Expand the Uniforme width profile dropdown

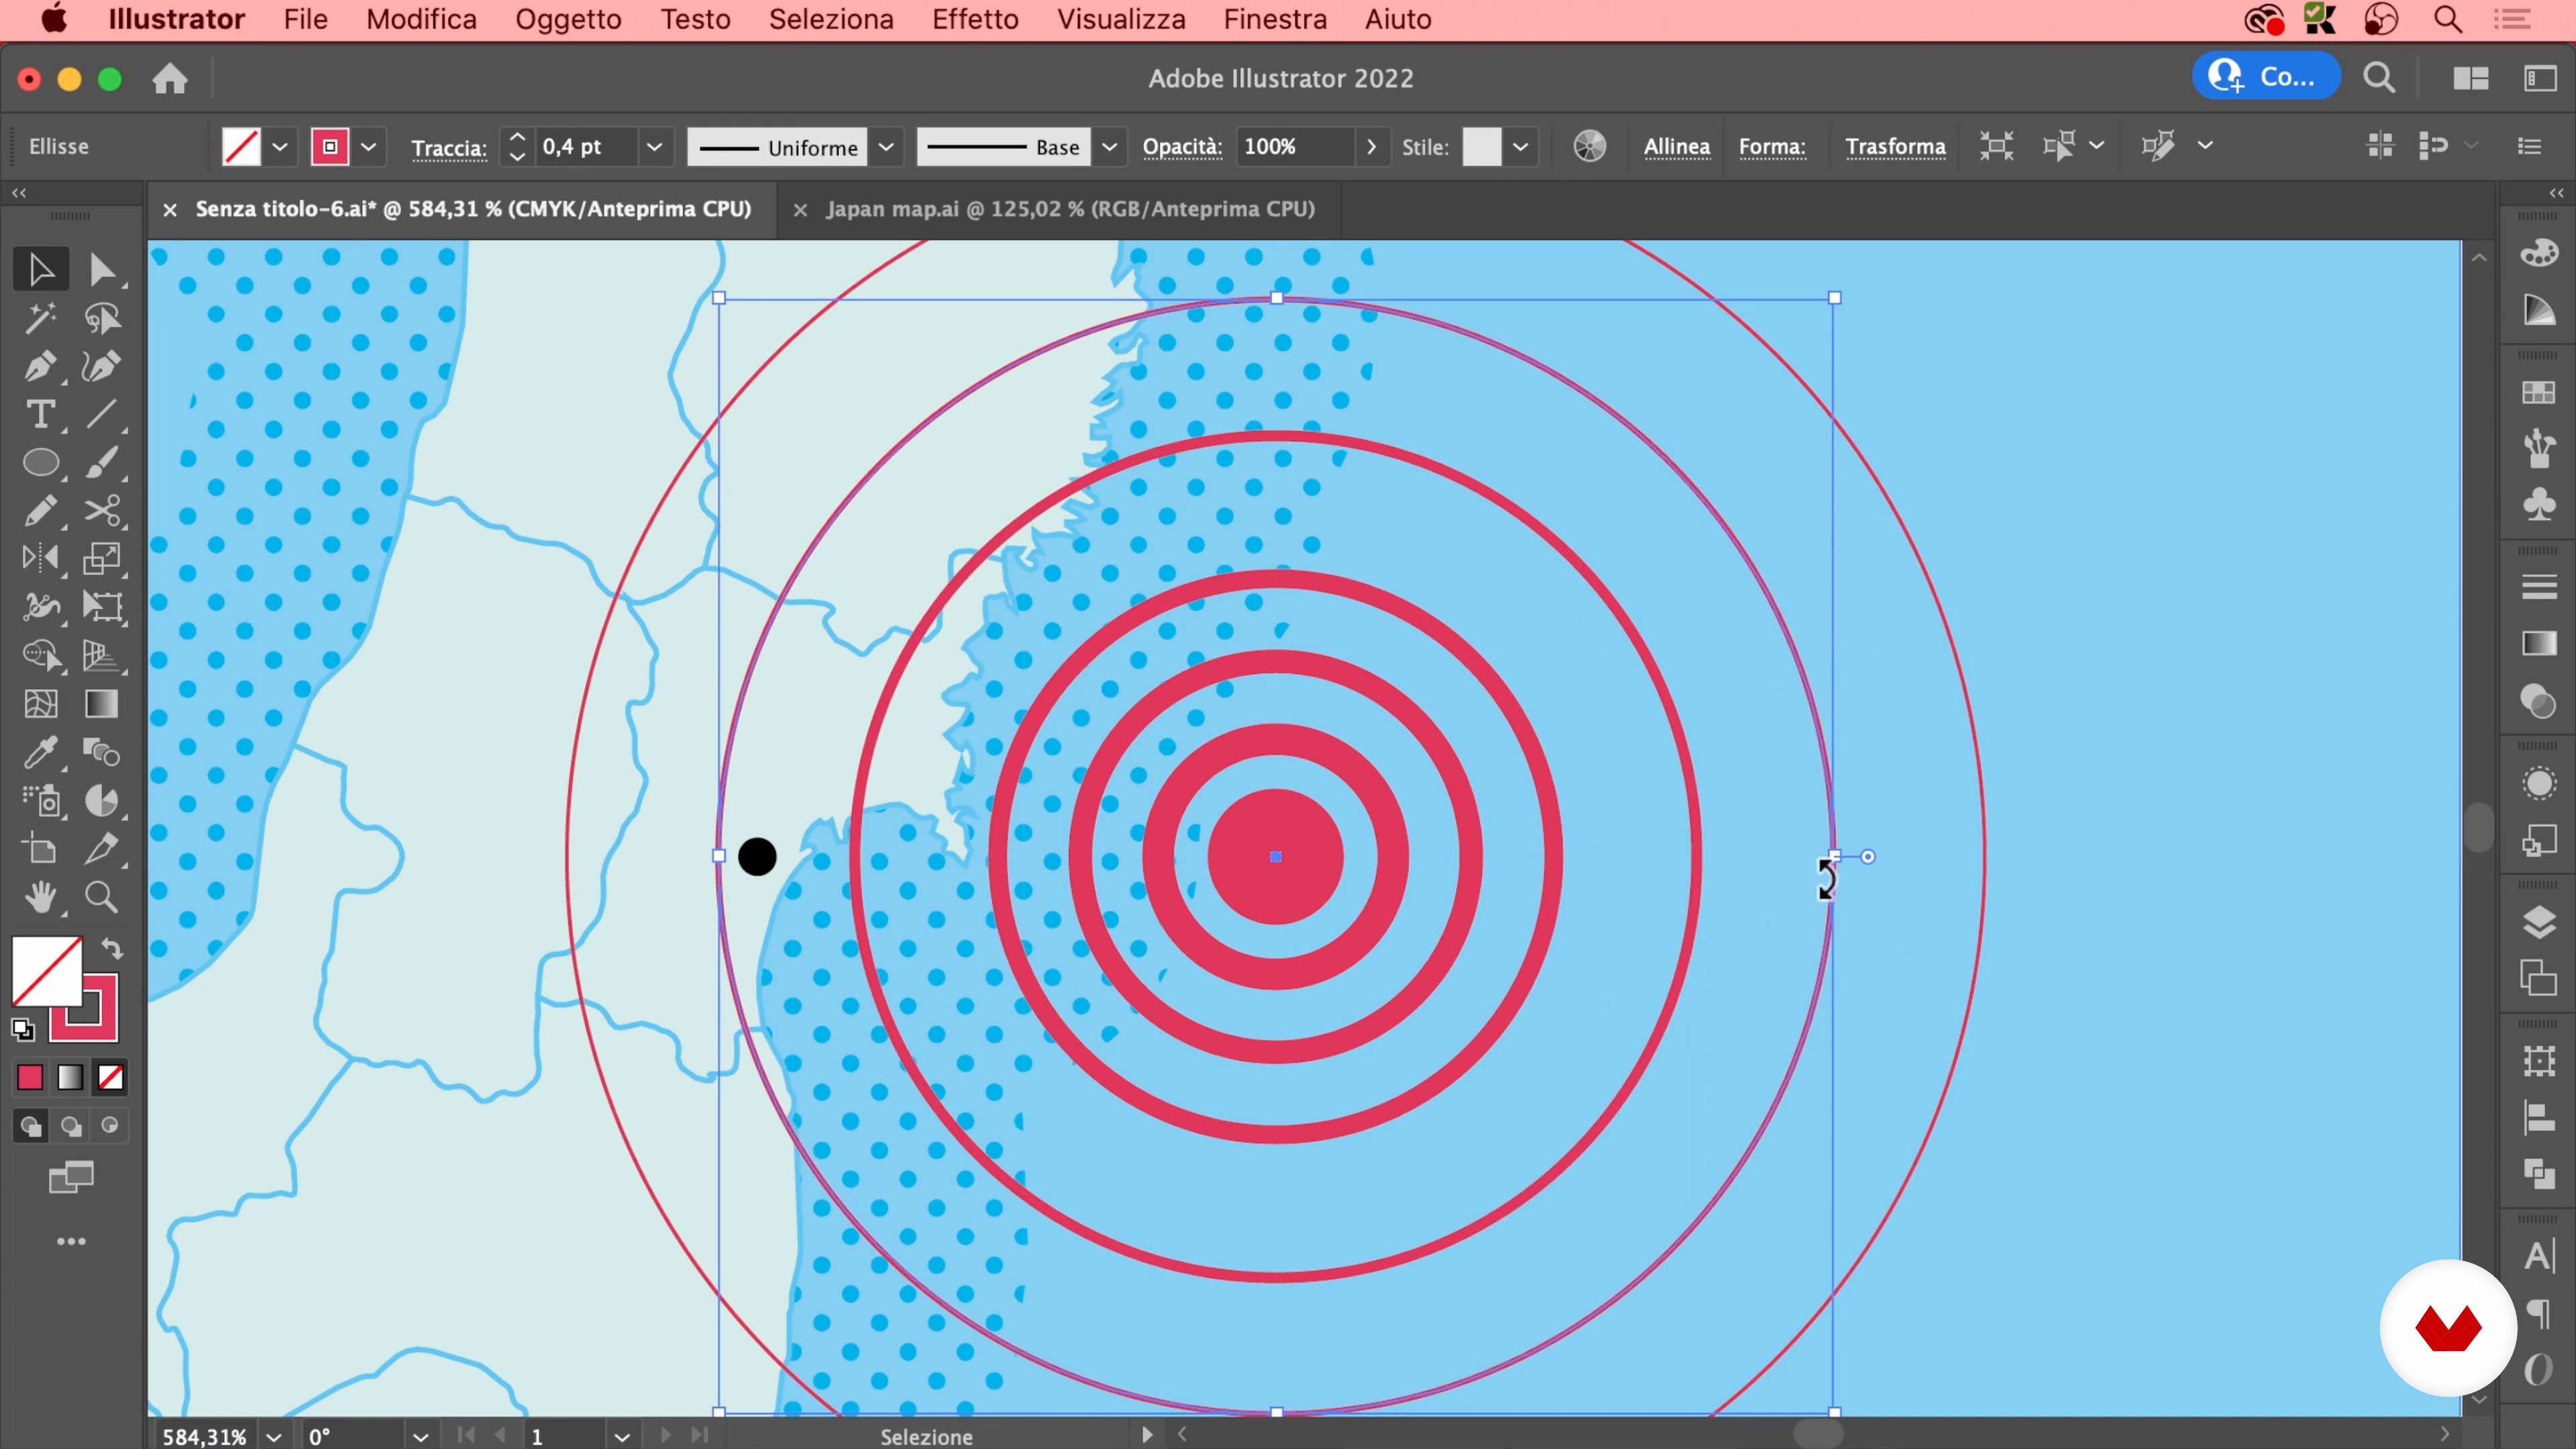[x=886, y=147]
